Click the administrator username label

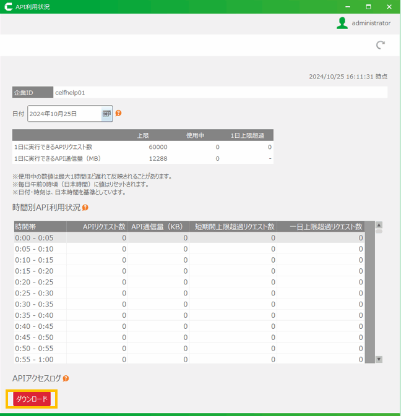click(x=371, y=23)
